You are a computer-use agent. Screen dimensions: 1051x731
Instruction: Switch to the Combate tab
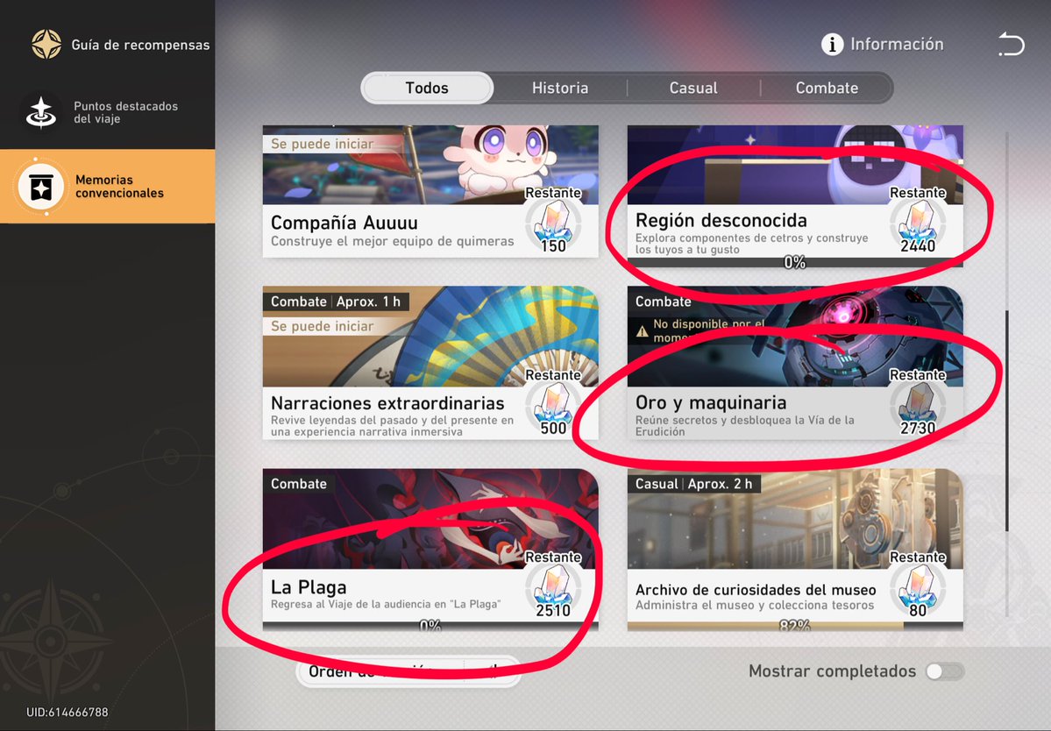point(827,88)
